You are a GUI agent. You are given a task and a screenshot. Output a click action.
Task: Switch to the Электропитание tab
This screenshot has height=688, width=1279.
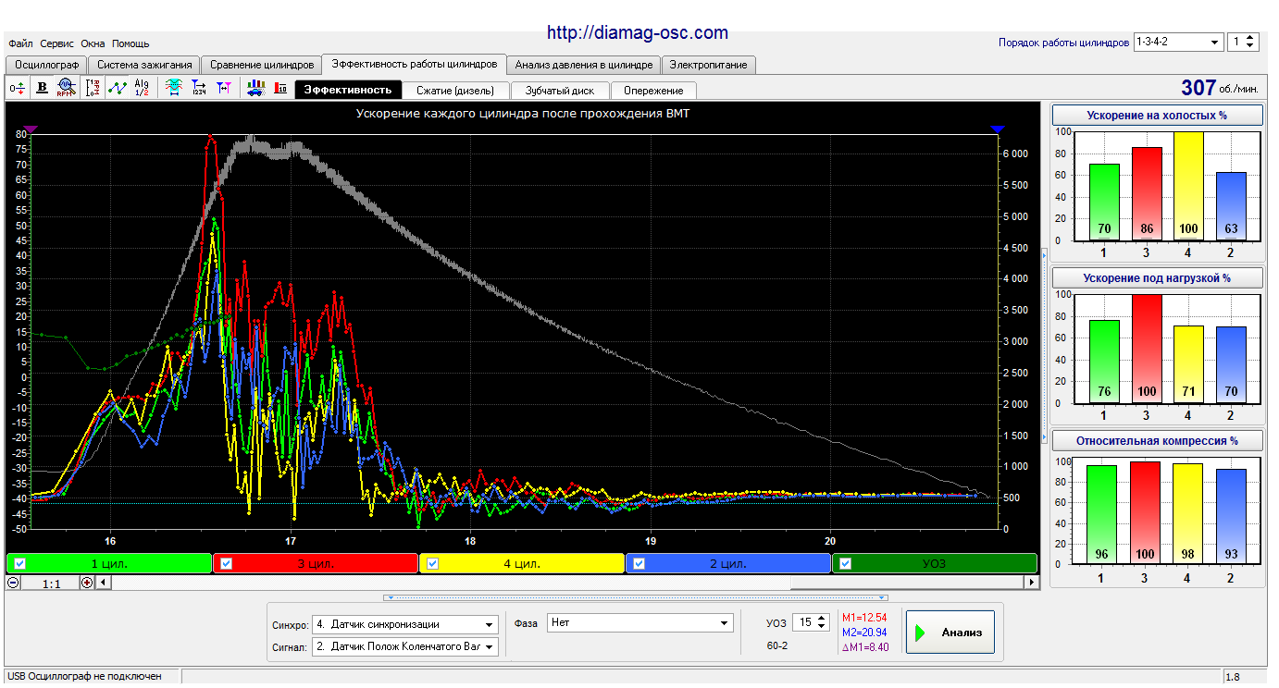pos(709,65)
